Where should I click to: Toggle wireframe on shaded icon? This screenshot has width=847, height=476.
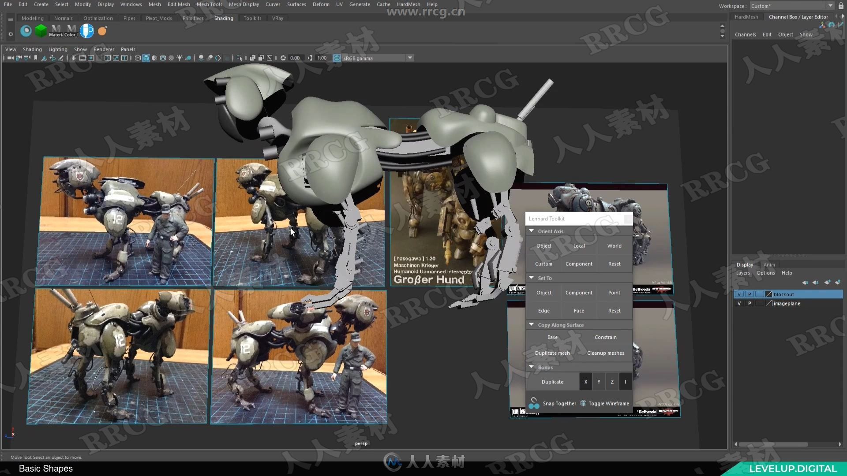pos(163,58)
